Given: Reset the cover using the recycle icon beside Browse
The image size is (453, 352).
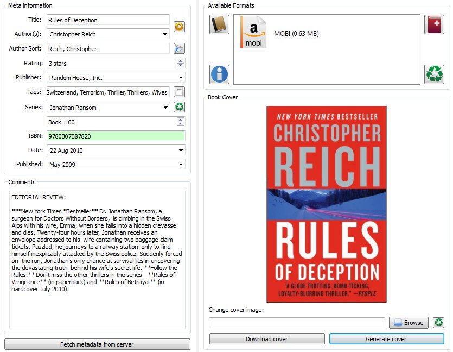Looking at the screenshot, I should point(438,322).
